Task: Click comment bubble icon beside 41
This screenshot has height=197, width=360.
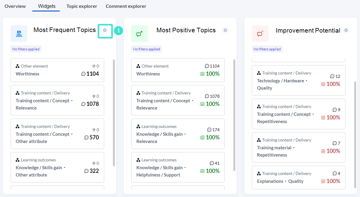Action: pos(212,163)
